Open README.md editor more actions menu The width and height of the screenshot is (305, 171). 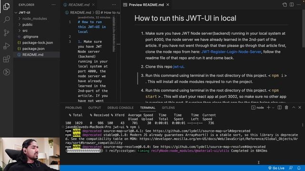click(x=114, y=5)
